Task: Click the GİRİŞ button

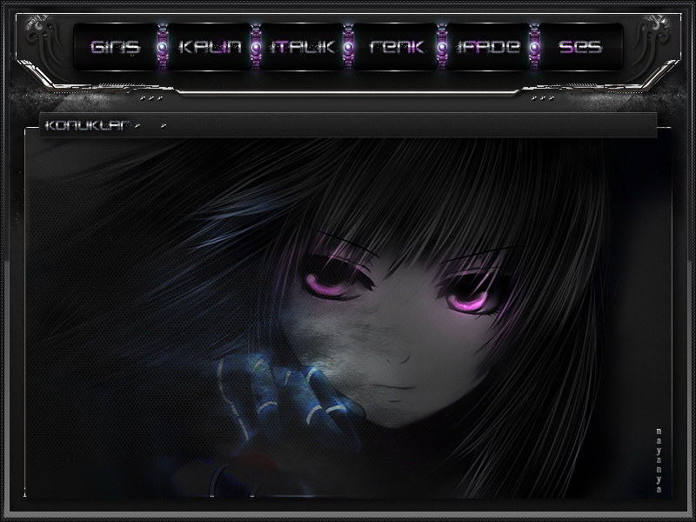Action: click(115, 46)
